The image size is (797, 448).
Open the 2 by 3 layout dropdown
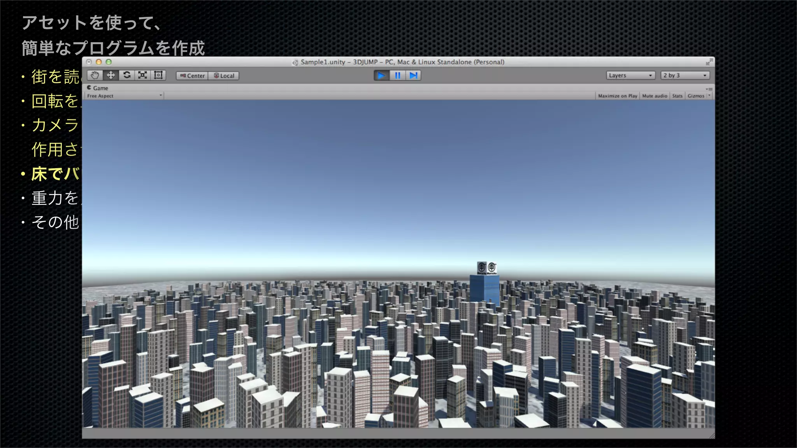point(685,75)
